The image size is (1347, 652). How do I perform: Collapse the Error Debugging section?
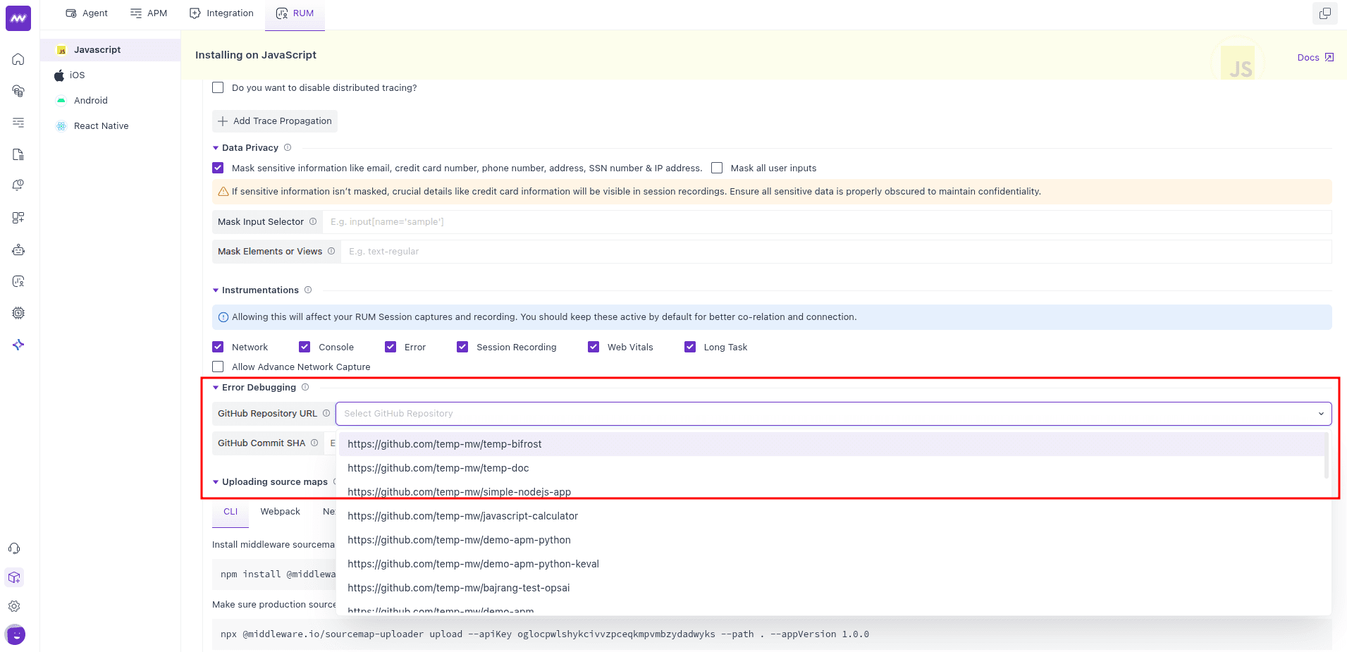[216, 388]
